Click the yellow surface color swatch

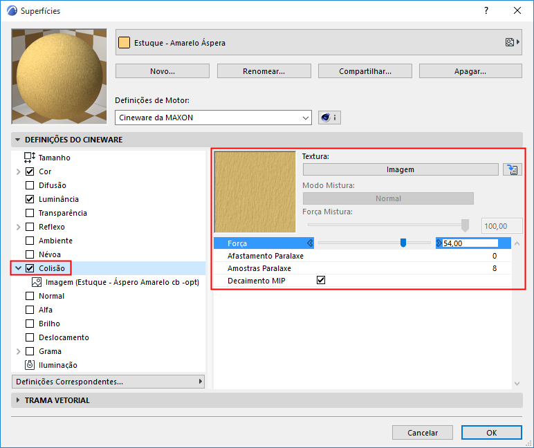[x=124, y=43]
